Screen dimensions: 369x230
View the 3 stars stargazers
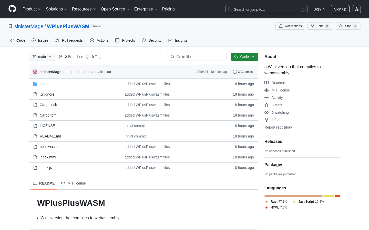(x=273, y=105)
